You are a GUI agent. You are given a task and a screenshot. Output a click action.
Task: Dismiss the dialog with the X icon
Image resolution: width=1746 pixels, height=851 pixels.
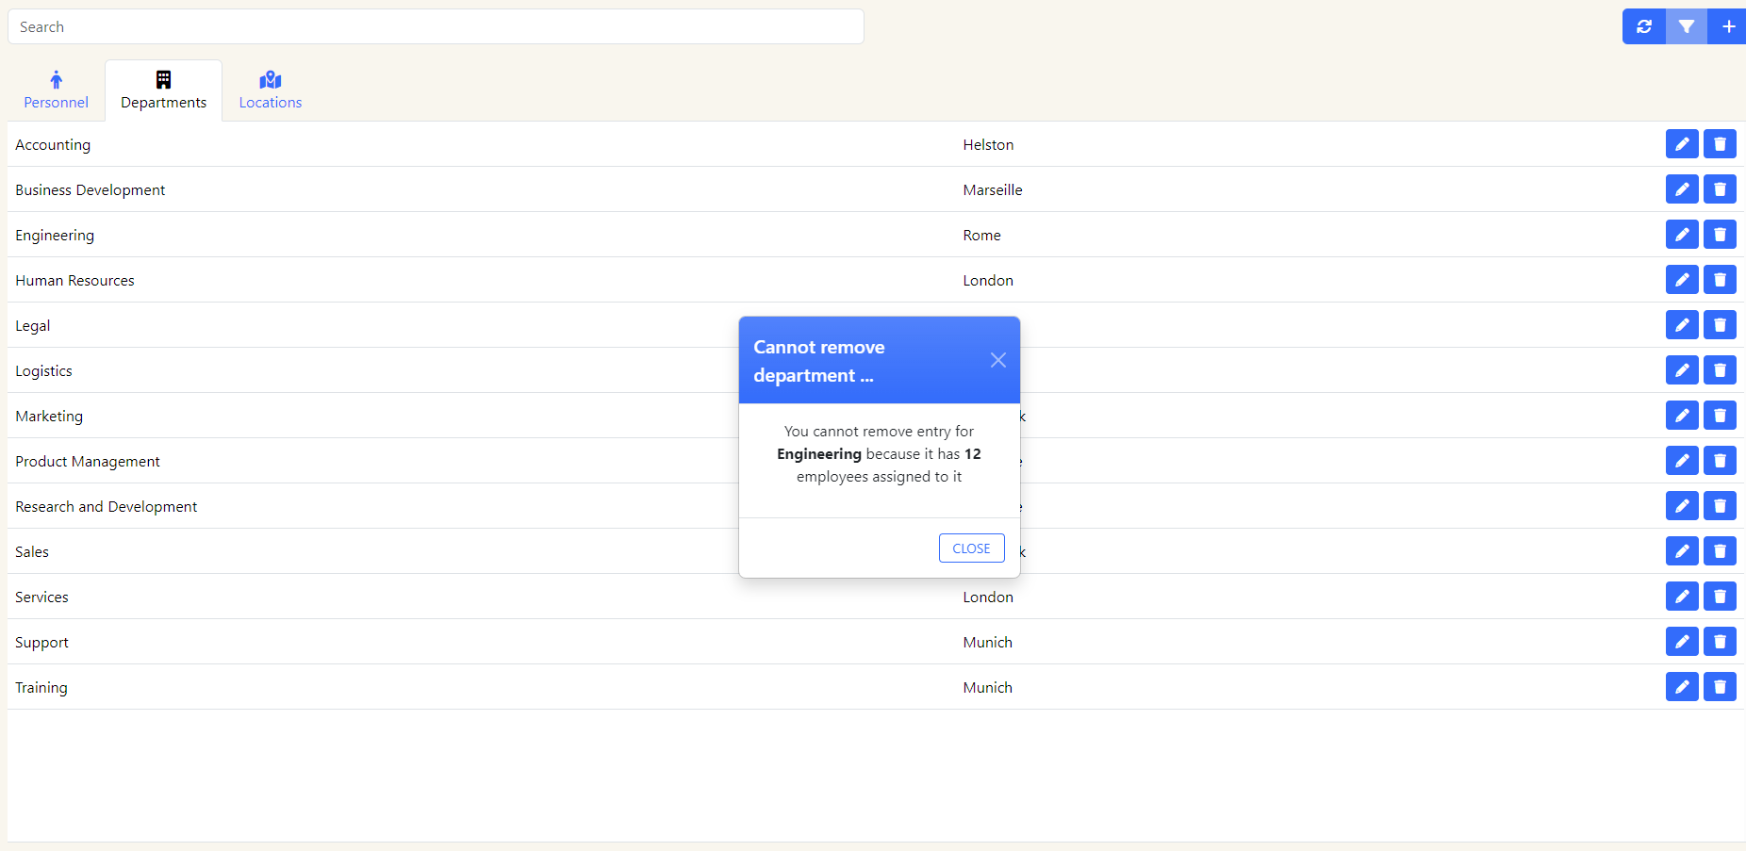(x=997, y=360)
